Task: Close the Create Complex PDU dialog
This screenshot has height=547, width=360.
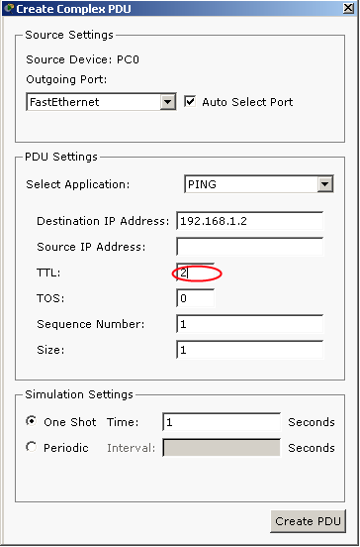Action: (348, 8)
